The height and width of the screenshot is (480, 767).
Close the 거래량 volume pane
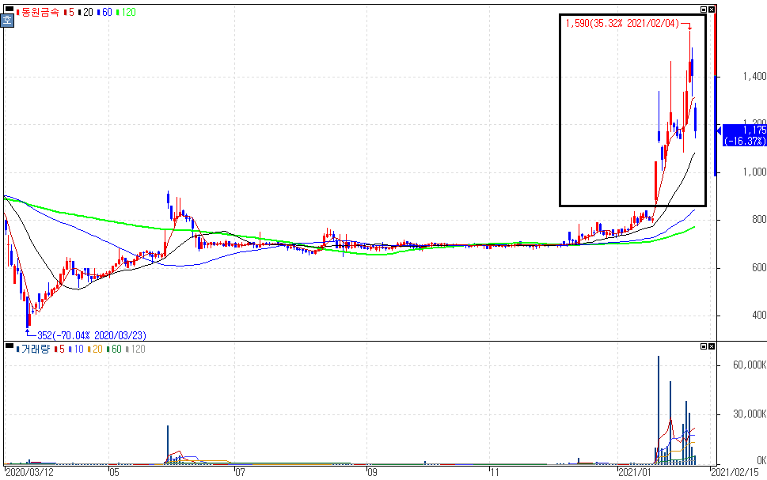click(712, 346)
